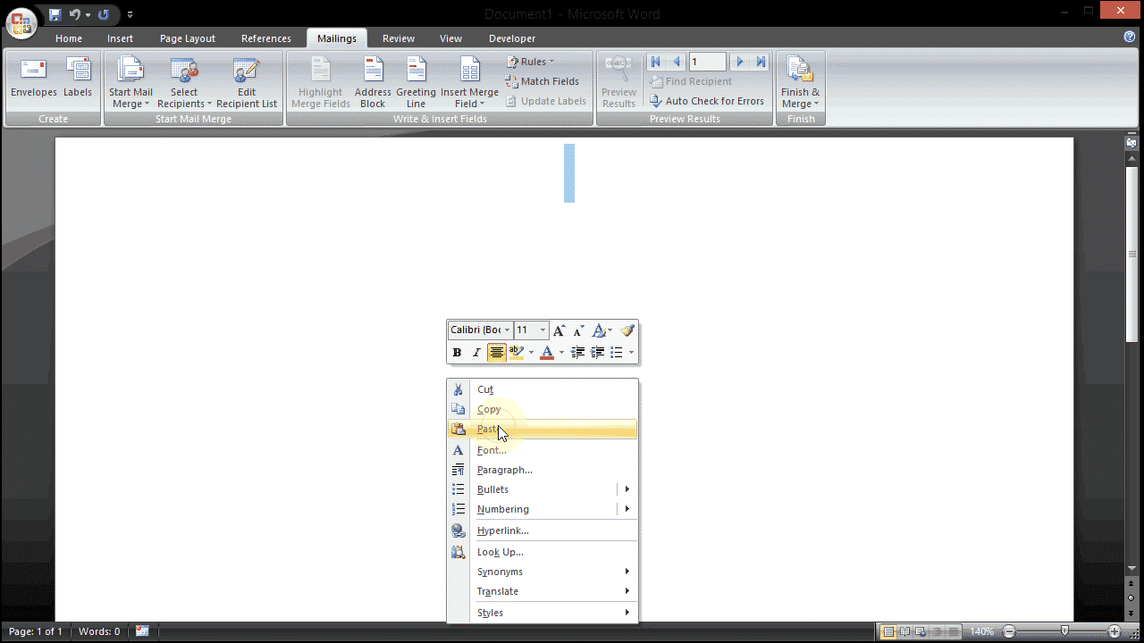This screenshot has width=1144, height=643.
Task: Toggle Center alignment in mini toolbar
Action: click(x=496, y=353)
